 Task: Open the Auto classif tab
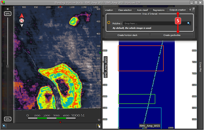[x=142, y=10]
